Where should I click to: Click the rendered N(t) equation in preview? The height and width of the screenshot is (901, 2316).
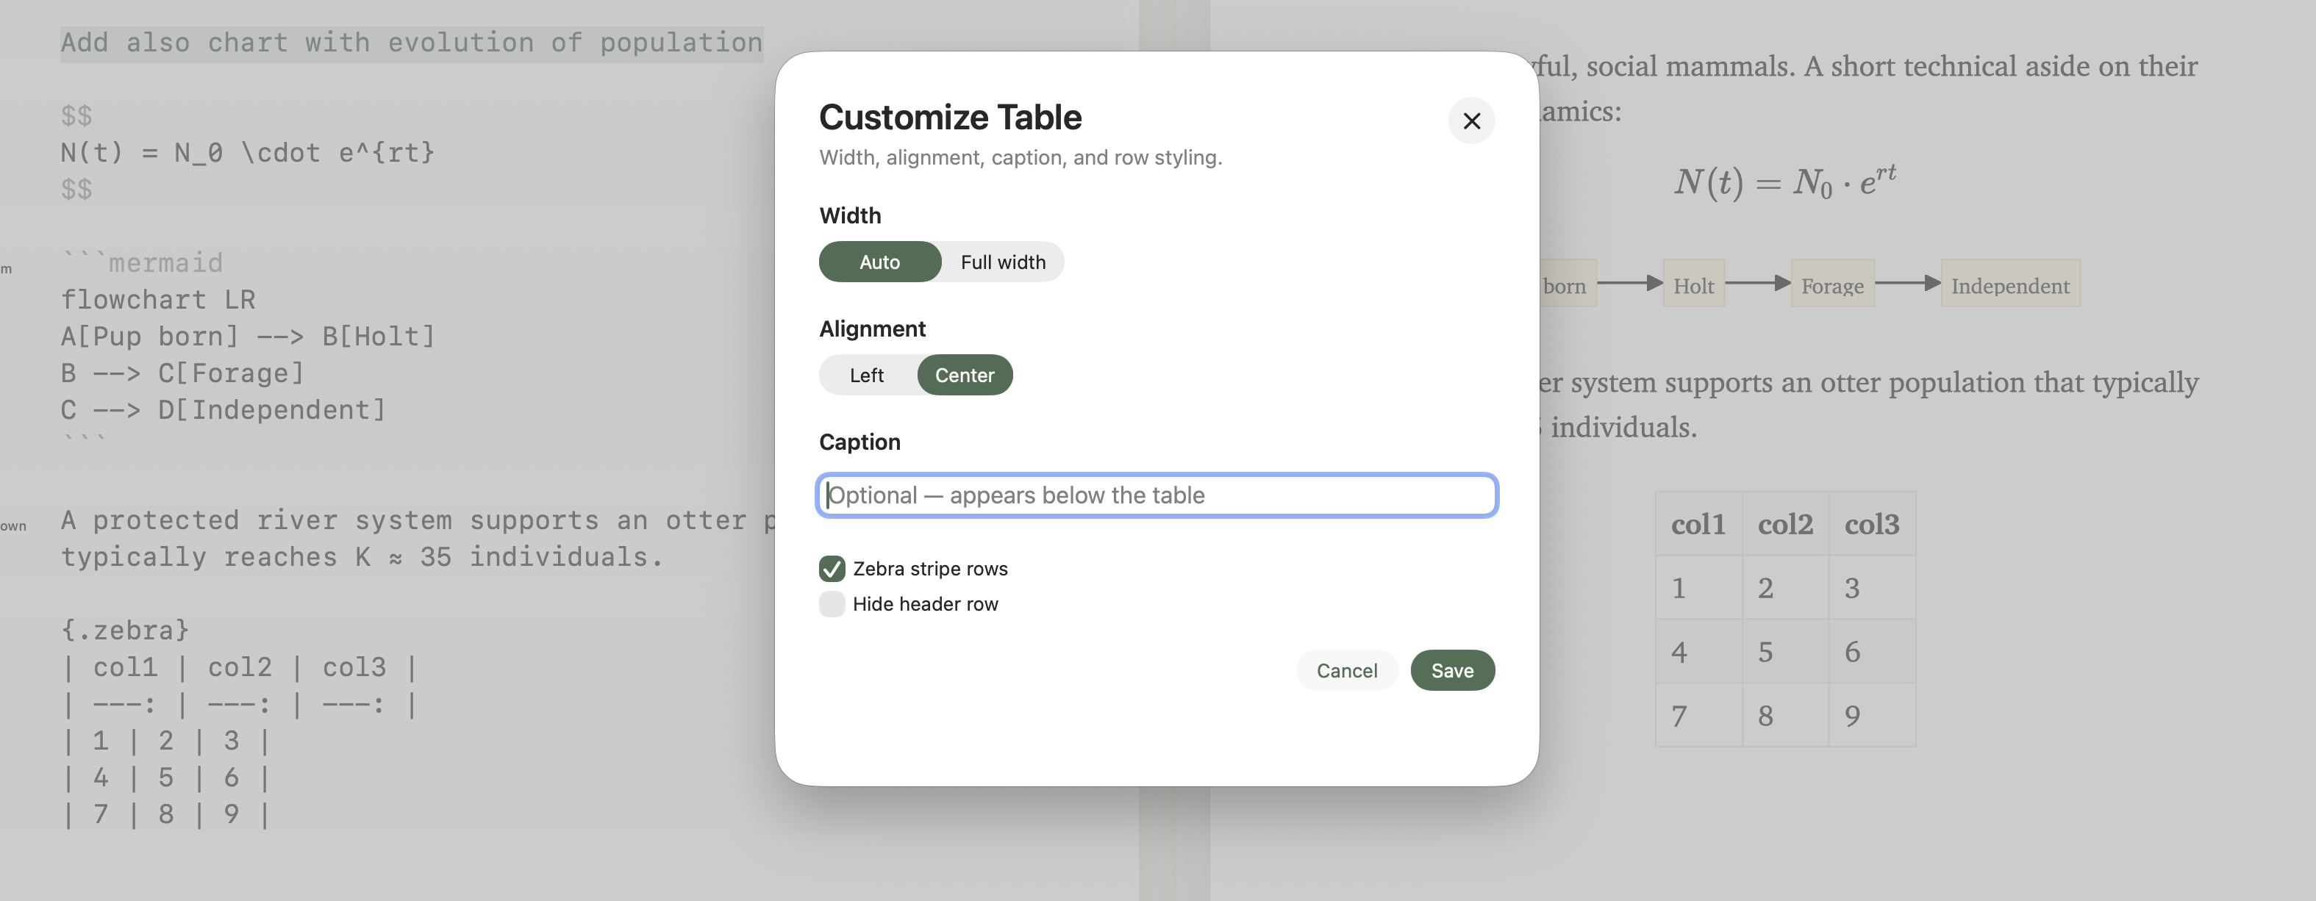point(1784,182)
